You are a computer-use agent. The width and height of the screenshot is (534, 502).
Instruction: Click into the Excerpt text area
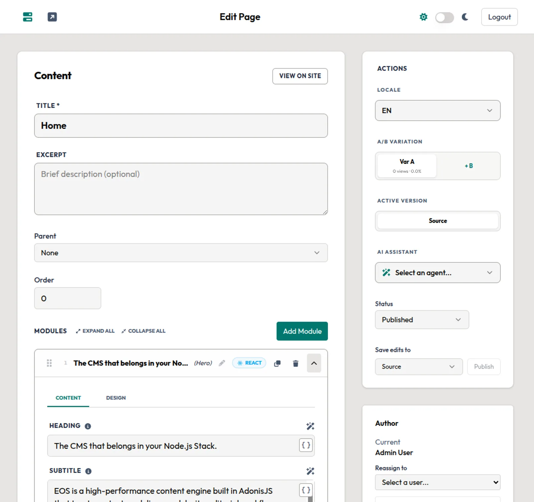tap(181, 189)
